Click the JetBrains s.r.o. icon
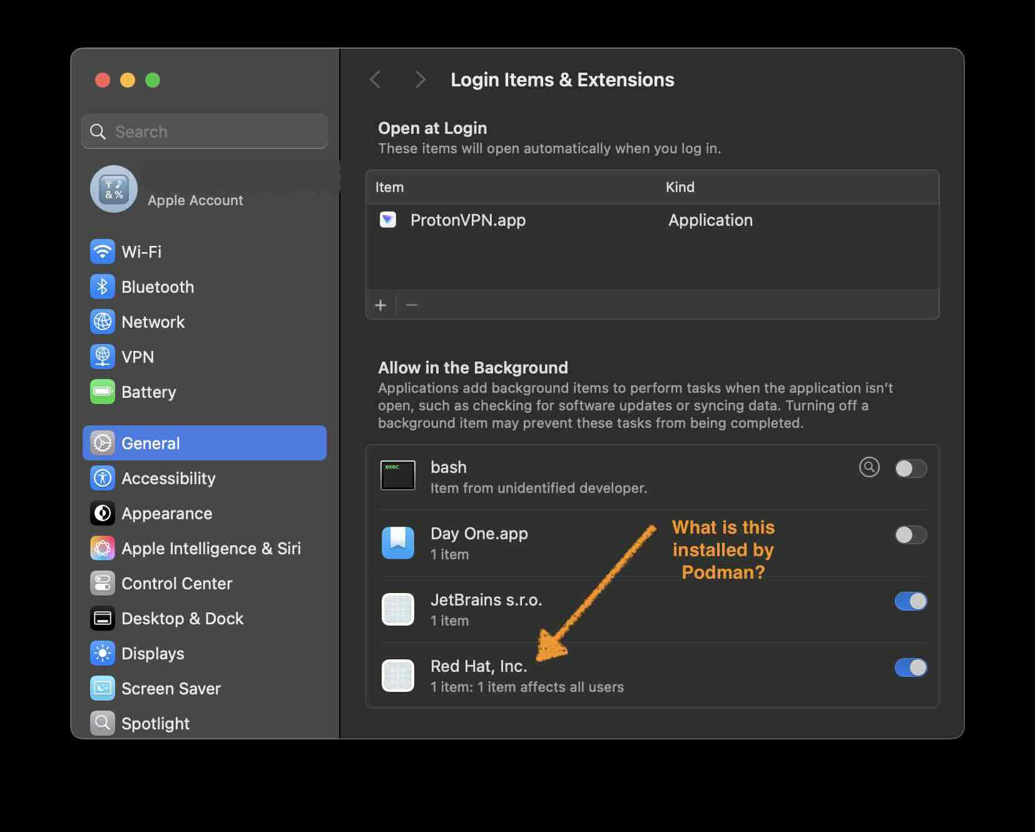Screen dimensions: 1035x832 coord(398,609)
